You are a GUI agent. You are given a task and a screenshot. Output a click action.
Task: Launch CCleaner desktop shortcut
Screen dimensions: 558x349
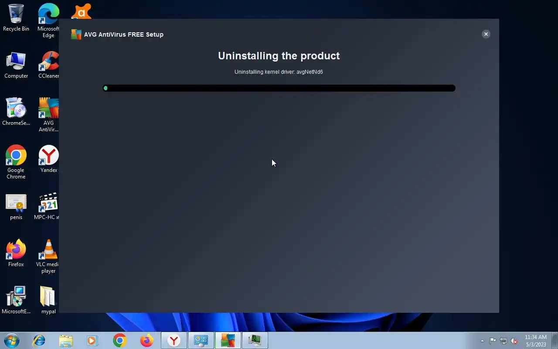pyautogui.click(x=48, y=65)
